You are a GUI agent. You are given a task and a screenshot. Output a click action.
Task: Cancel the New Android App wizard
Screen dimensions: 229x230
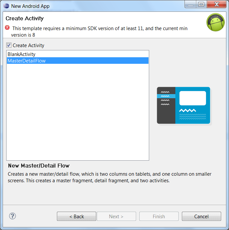[x=202, y=216]
